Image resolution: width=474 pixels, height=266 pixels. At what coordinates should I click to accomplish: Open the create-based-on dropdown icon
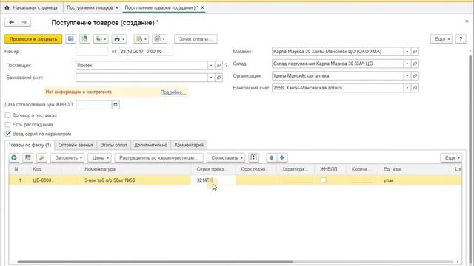tap(101, 39)
